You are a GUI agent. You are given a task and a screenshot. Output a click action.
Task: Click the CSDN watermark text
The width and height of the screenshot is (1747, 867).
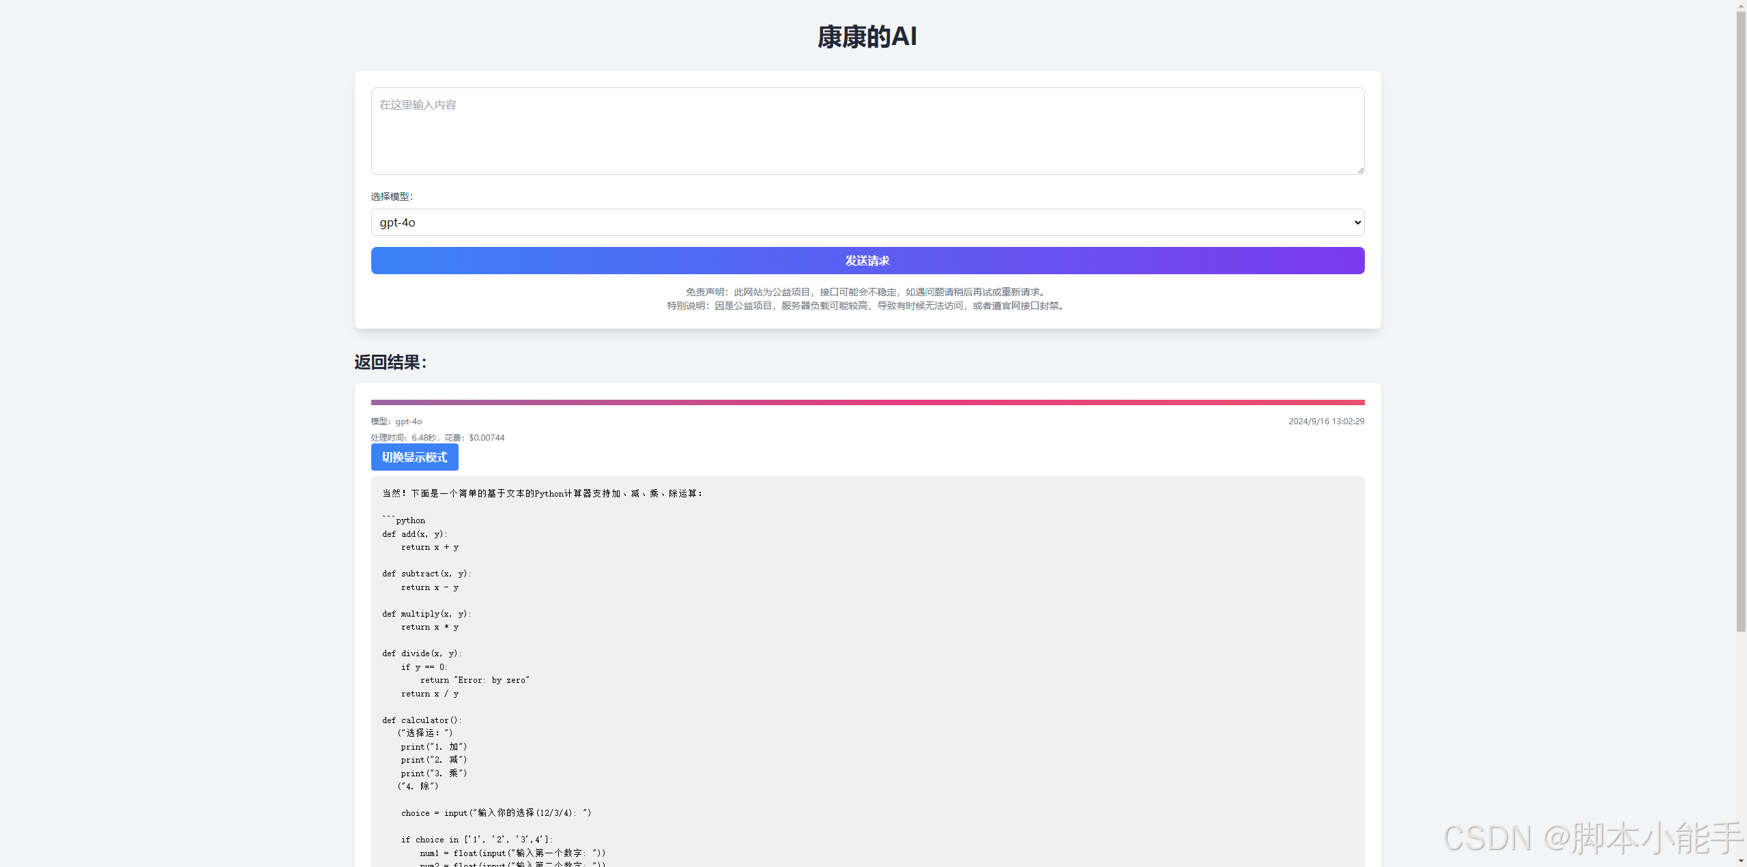(1592, 838)
